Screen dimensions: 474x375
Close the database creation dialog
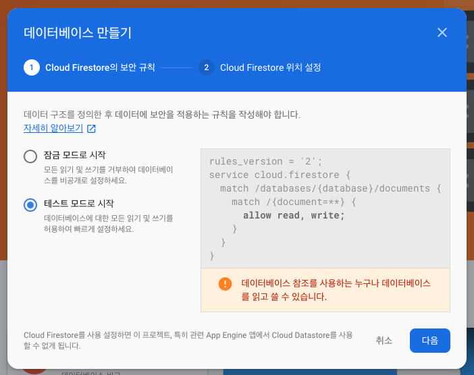click(442, 32)
